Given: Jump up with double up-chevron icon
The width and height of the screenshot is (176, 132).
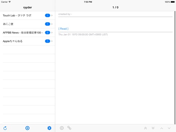Looking at the screenshot, I should coord(146,128).
